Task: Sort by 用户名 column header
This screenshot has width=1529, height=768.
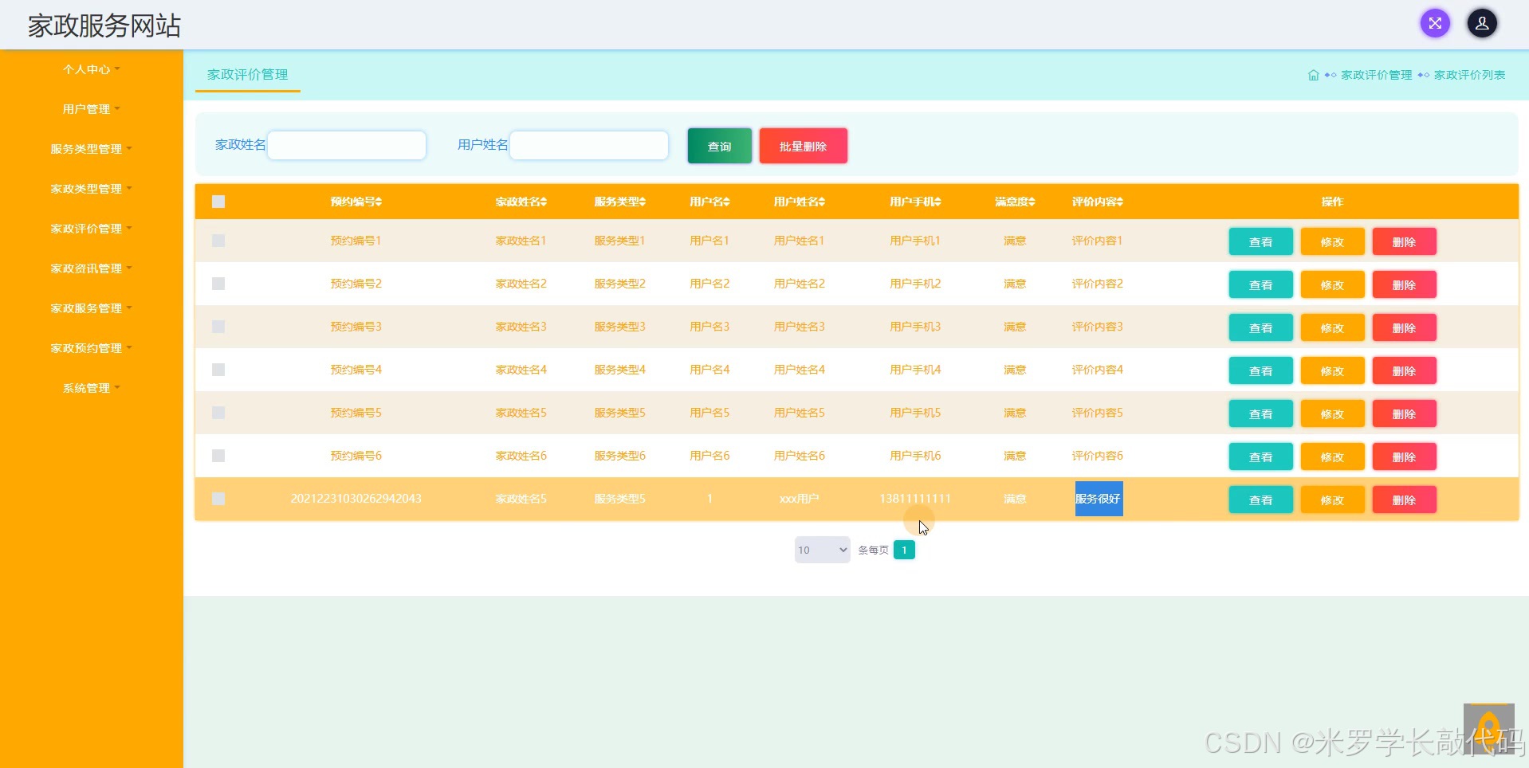Action: pos(709,202)
